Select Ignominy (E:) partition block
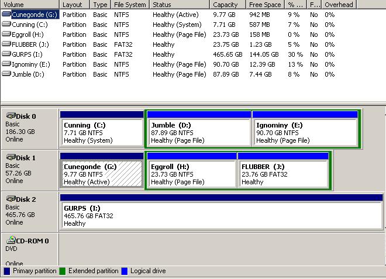 (x=305, y=133)
